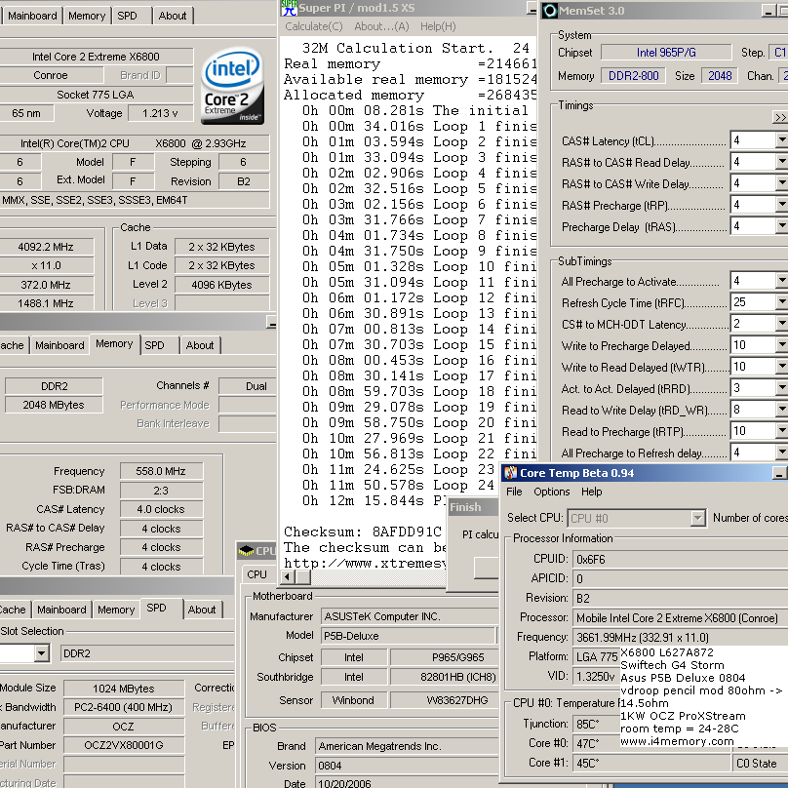Switch to Mainboard tab in CPU-Z processor window
The width and height of the screenshot is (788, 788).
point(32,16)
